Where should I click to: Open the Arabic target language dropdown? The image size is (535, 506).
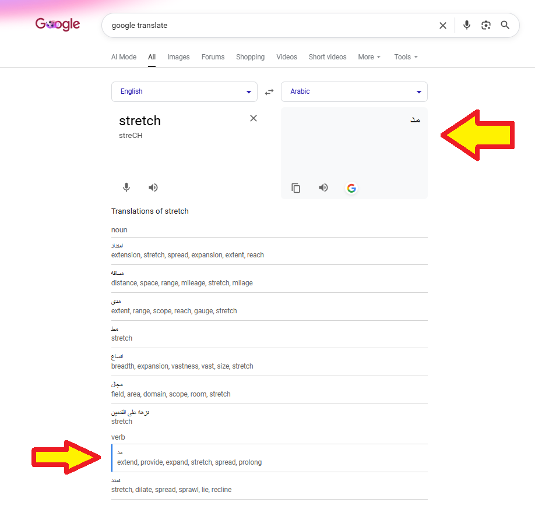pos(354,92)
